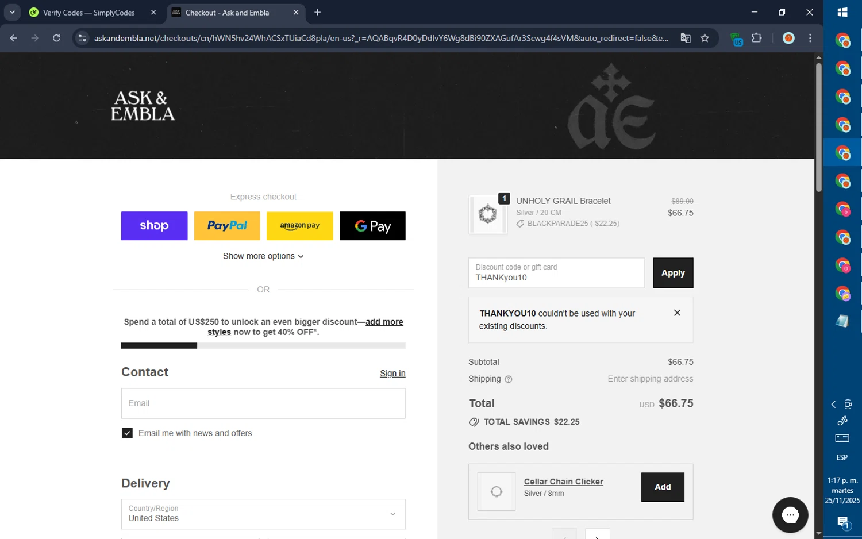
Task: Open the touch keyboard icon
Action: point(842,438)
